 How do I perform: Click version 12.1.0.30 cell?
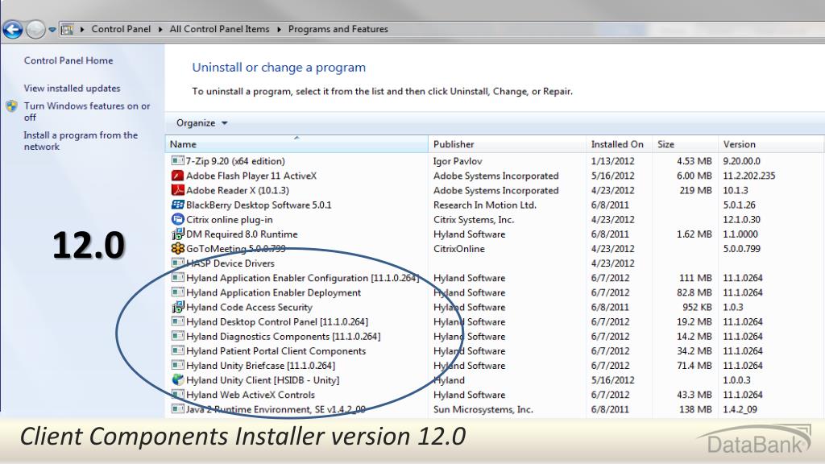[x=741, y=220]
